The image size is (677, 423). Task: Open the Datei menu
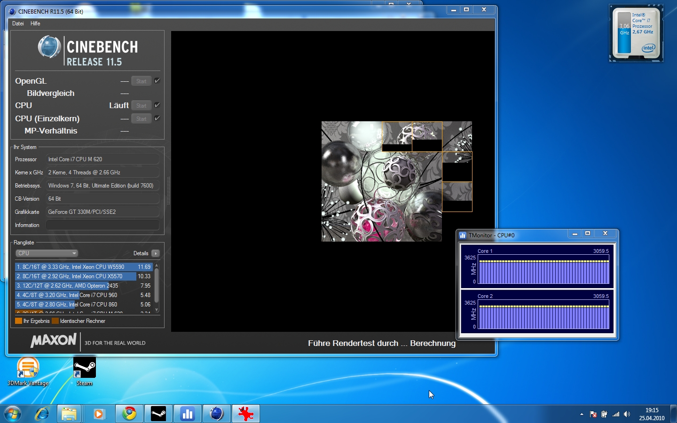click(18, 23)
